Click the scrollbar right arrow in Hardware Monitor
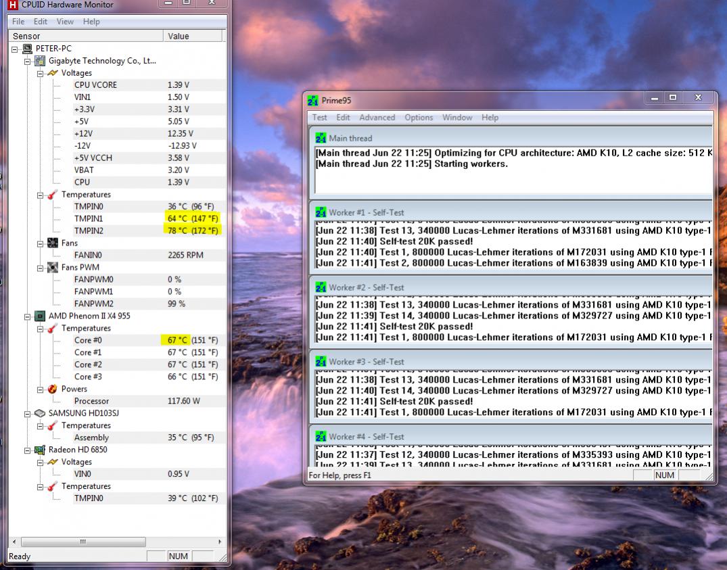727x570 pixels. tap(219, 542)
